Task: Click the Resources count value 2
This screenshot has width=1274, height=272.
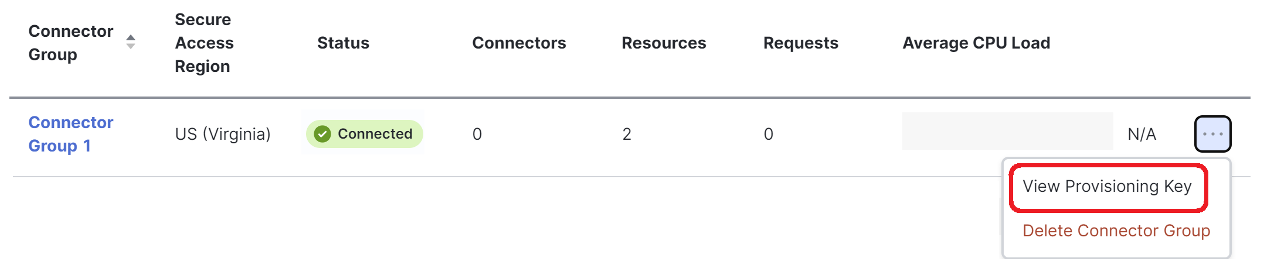Action: 627,135
